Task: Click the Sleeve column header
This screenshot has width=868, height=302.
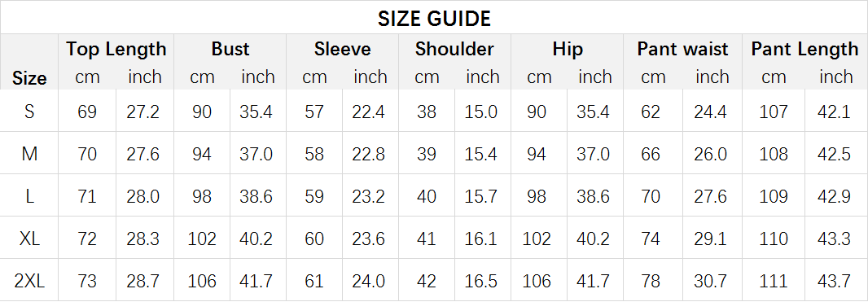Action: point(343,49)
